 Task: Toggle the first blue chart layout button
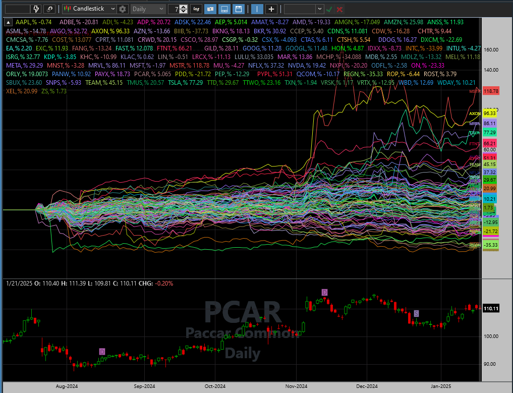point(210,9)
